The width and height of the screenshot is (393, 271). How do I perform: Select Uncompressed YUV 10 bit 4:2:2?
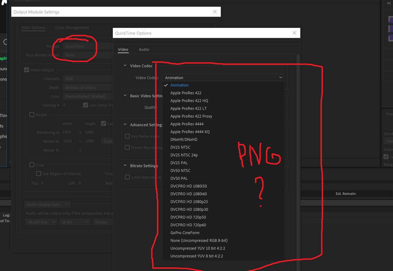click(223, 248)
